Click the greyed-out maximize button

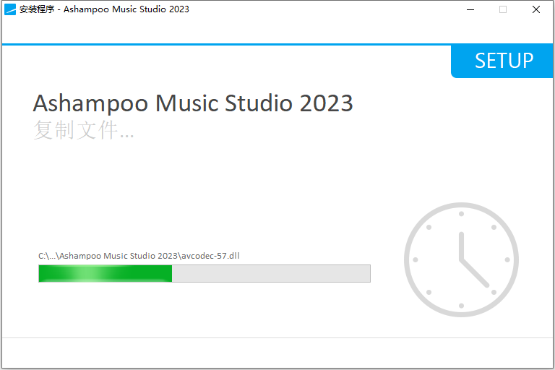[x=503, y=9]
